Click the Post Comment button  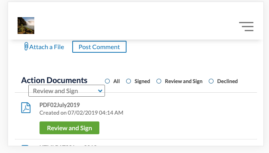99,47
